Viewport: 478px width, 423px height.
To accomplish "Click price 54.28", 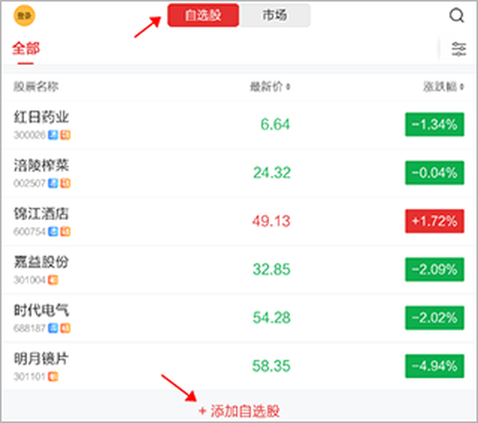I will pyautogui.click(x=272, y=317).
